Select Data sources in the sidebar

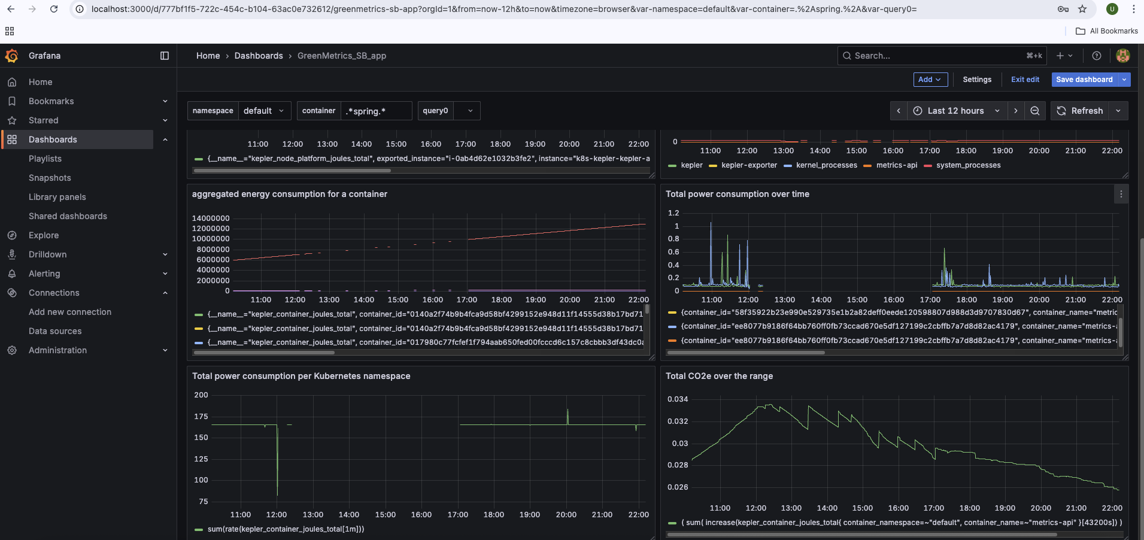click(x=55, y=331)
